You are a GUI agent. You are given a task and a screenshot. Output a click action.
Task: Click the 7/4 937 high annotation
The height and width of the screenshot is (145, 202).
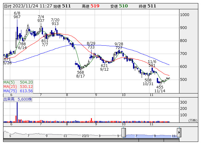pyautogui.click(x=41, y=19)
